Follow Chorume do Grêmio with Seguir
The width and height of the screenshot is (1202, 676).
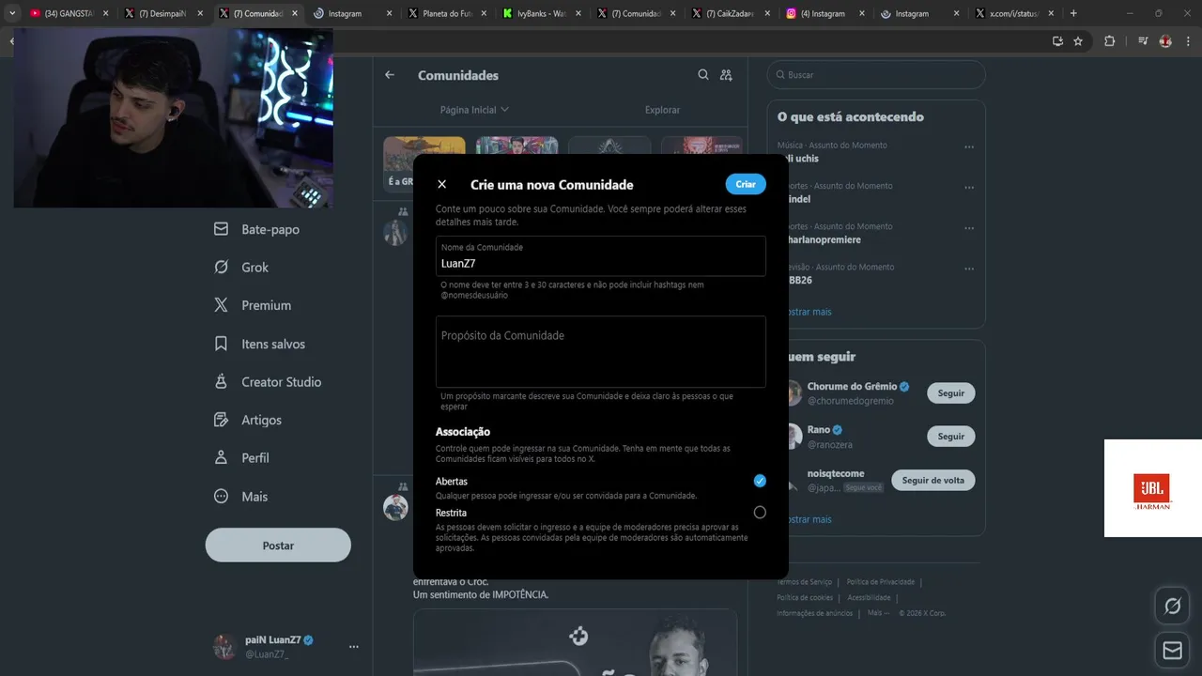951,393
